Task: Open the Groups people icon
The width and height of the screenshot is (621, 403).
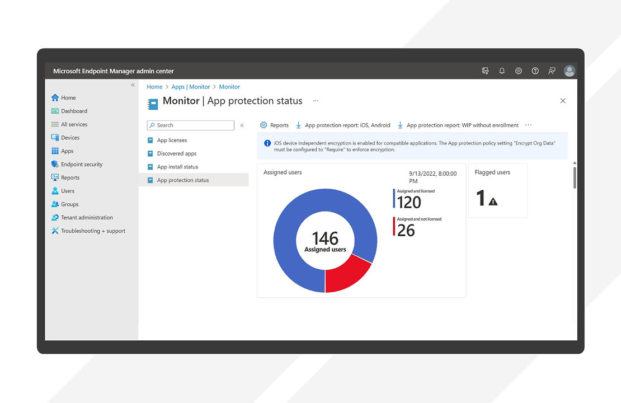Action: 55,204
